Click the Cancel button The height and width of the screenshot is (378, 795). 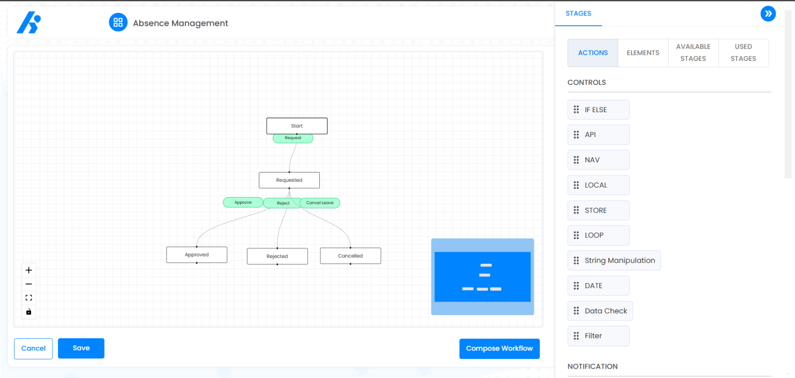(x=33, y=349)
